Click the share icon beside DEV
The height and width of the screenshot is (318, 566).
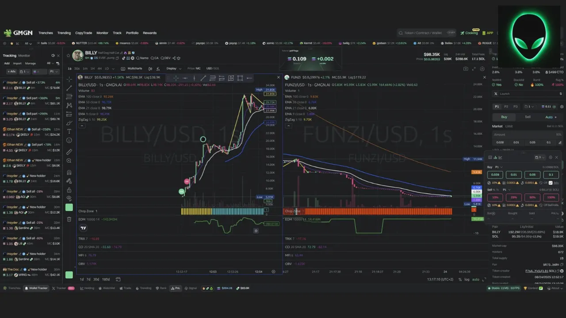pos(174,58)
